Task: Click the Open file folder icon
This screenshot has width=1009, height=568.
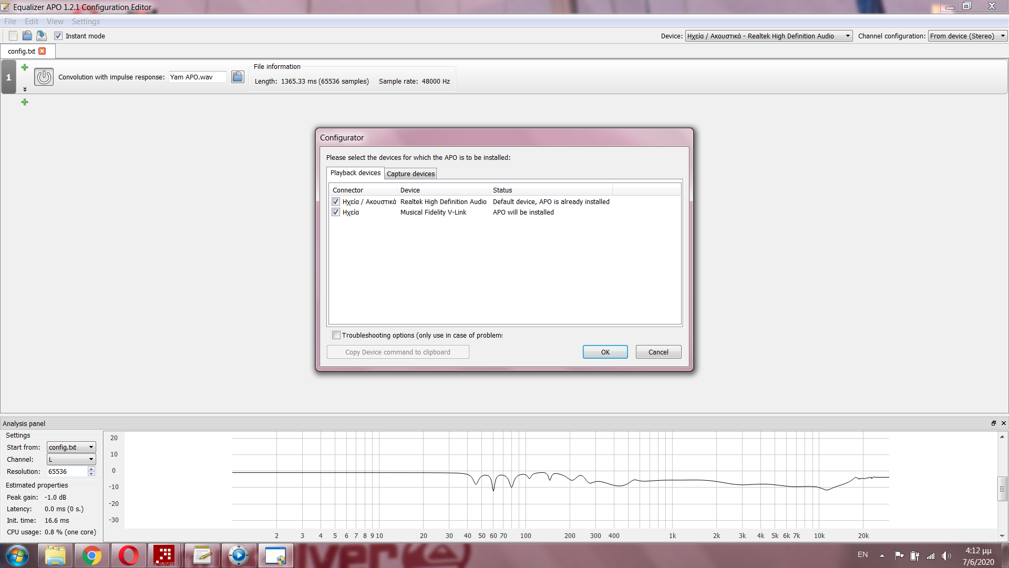Action: tap(27, 36)
